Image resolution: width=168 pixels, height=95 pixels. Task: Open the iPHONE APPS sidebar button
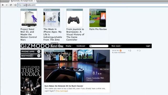tap(31, 52)
